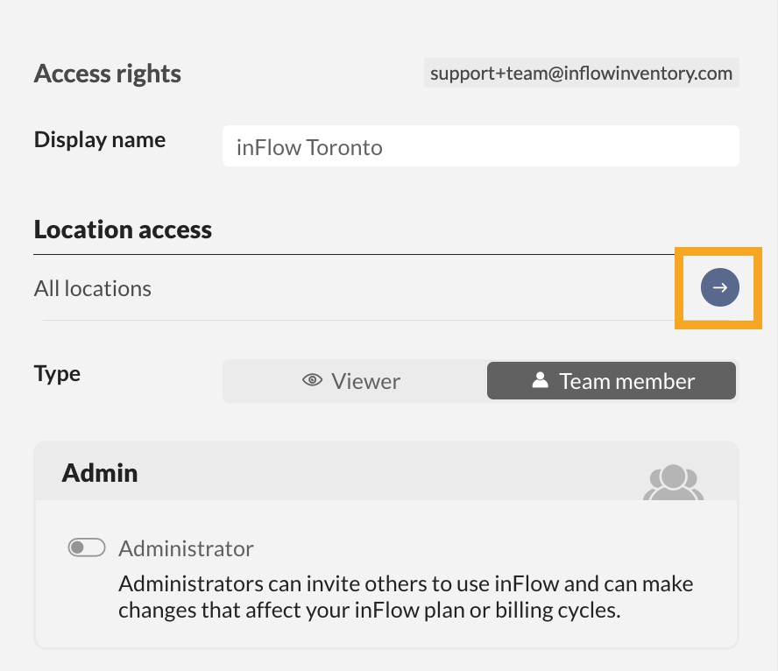Click the Admin section title
The height and width of the screenshot is (671, 778).
click(x=100, y=473)
